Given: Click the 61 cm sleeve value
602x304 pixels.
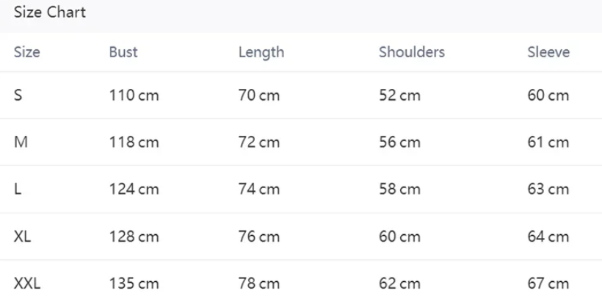Looking at the screenshot, I should 548,142.
